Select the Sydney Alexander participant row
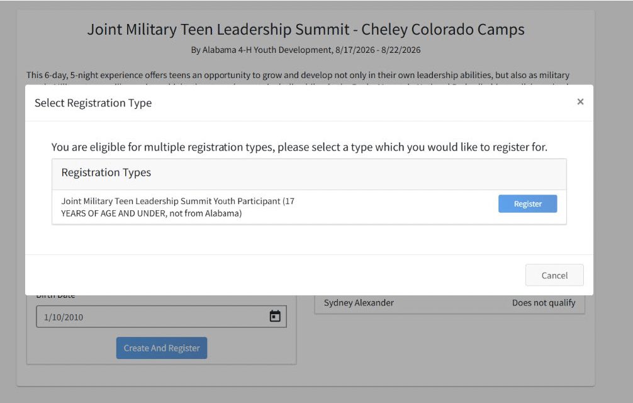Screen dimensions: 633x403 point(359,302)
